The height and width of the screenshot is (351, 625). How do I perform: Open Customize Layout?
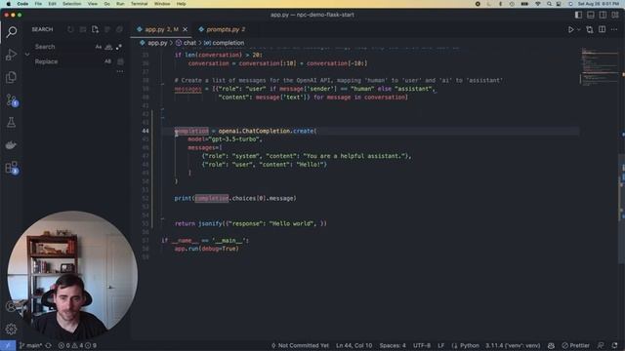pyautogui.click(x=615, y=15)
